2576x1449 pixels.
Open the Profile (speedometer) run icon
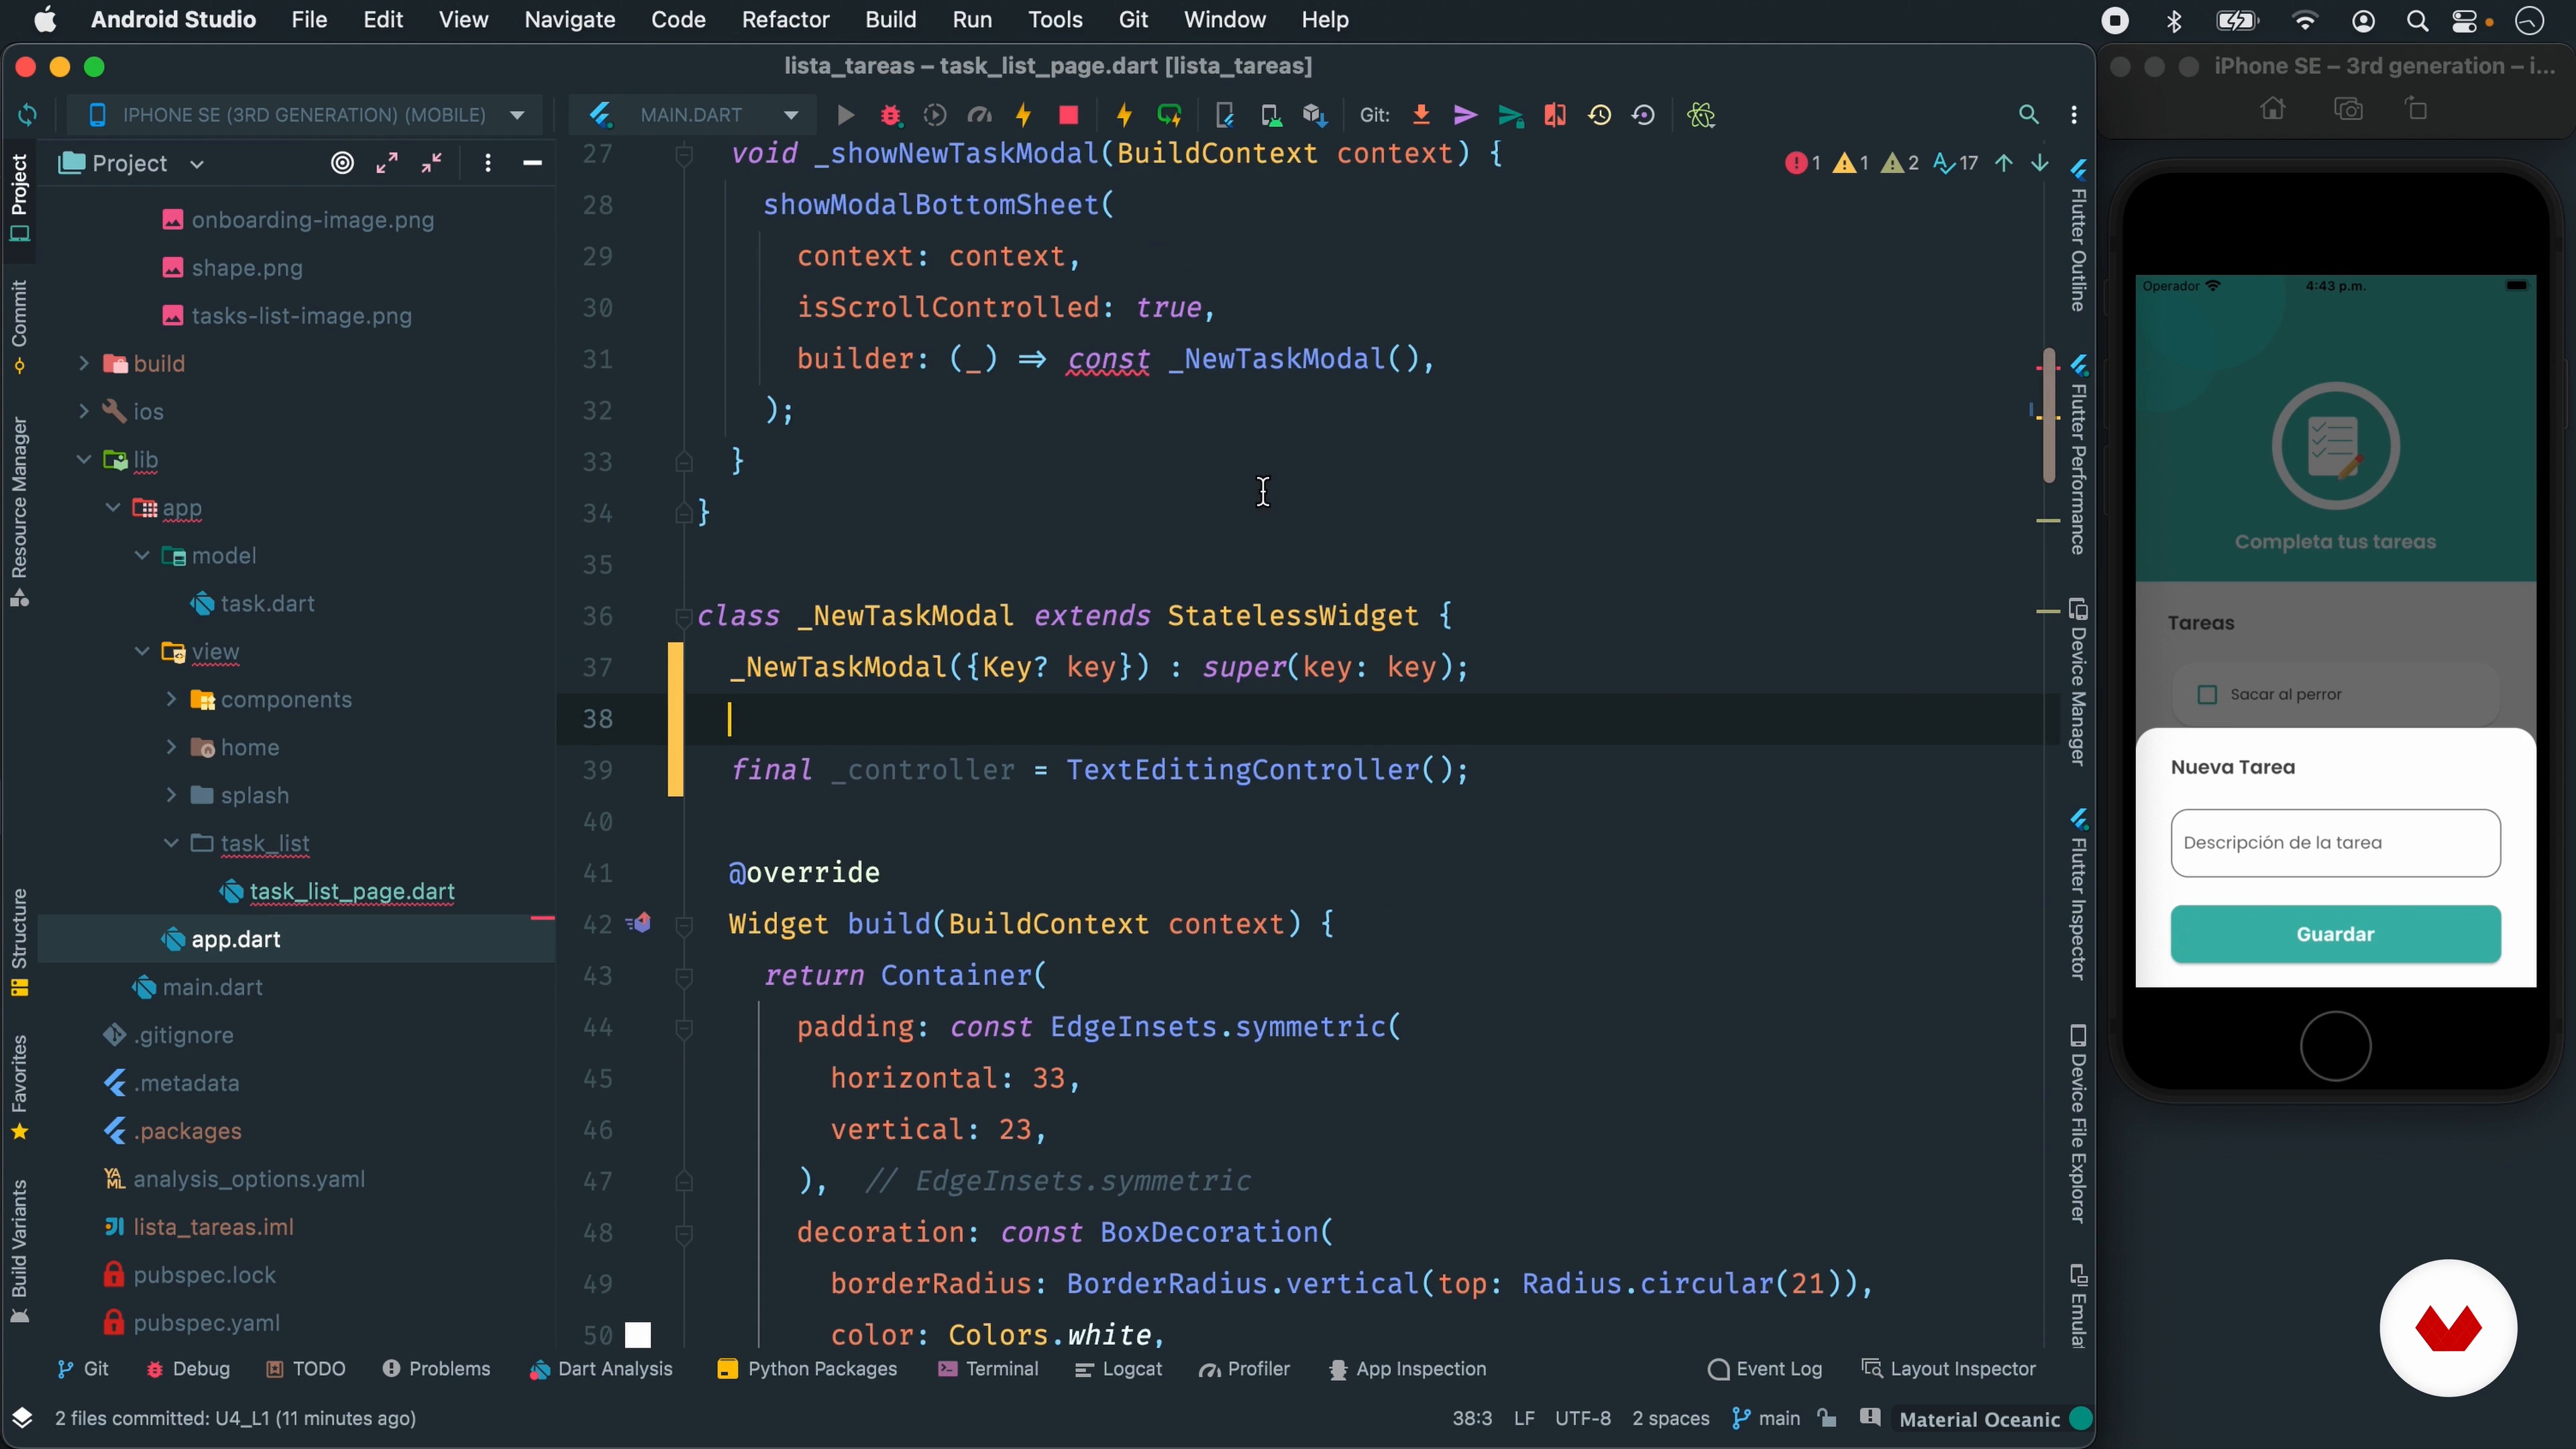pos(980,115)
